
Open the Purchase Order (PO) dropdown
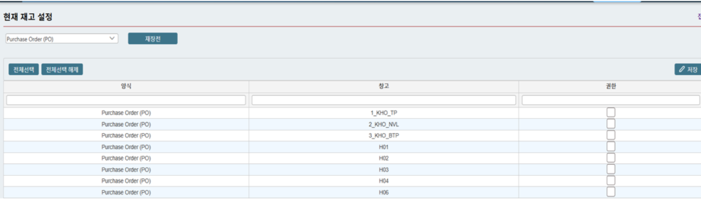tap(62, 39)
